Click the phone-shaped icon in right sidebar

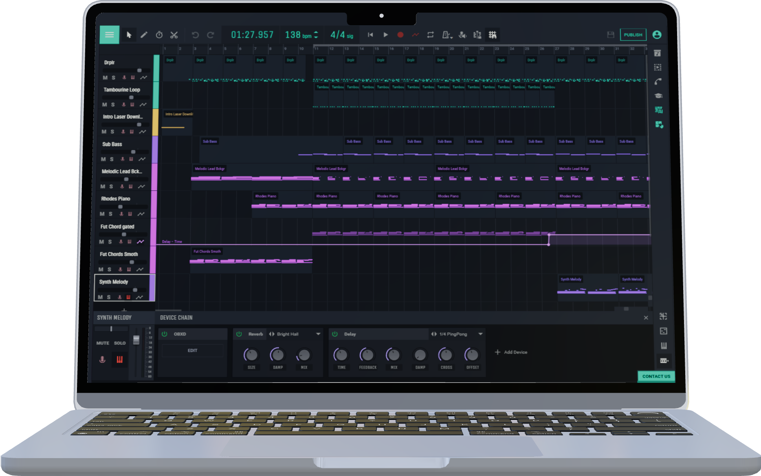[x=658, y=82]
